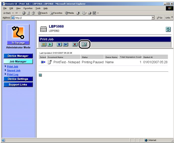This screenshot has height=143, width=174.
Task: Click the address bar URL field
Action: [x=82, y=18]
